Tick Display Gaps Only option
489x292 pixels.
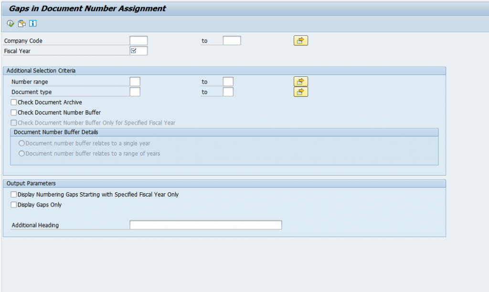(x=14, y=205)
